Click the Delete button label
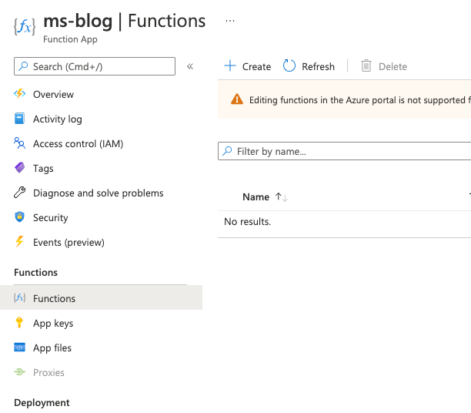 click(x=392, y=66)
